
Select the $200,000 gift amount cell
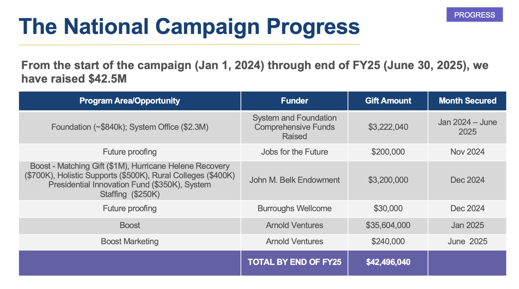click(388, 152)
